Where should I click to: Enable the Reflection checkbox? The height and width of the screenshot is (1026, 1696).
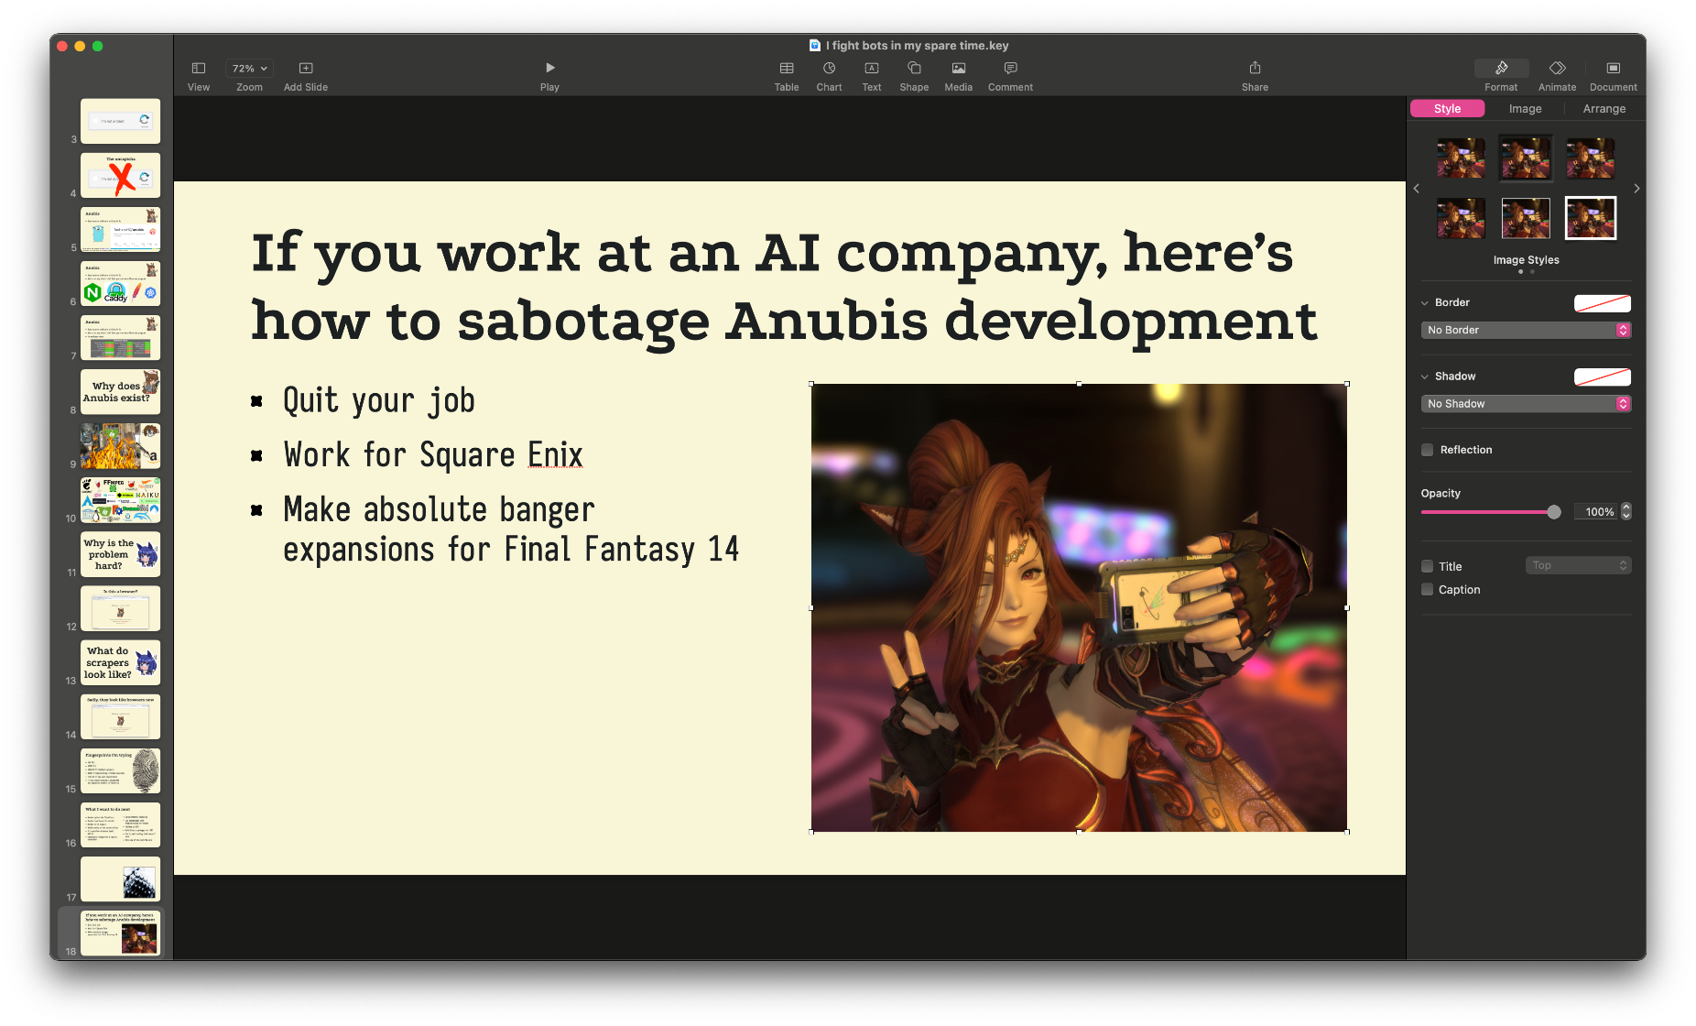1427,450
